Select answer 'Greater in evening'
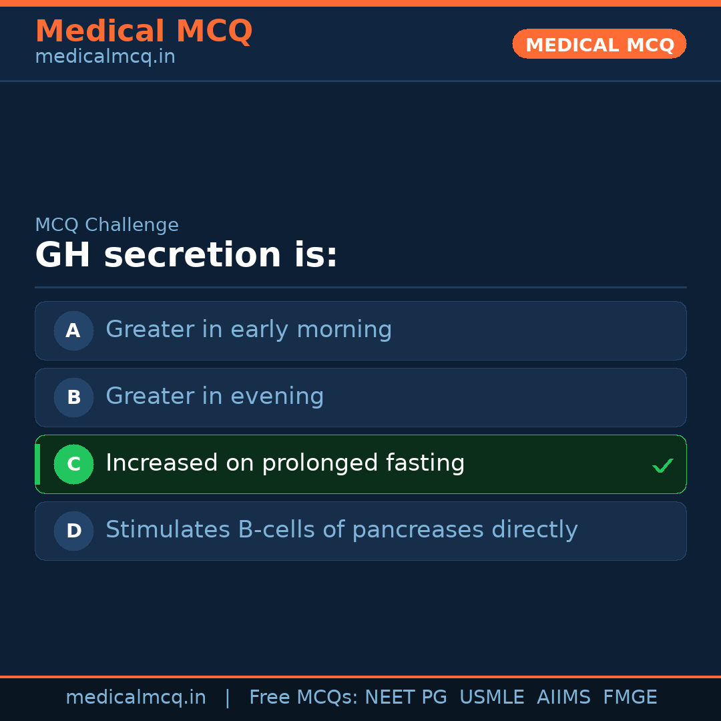Viewport: 721px width, 721px height. 214,397
